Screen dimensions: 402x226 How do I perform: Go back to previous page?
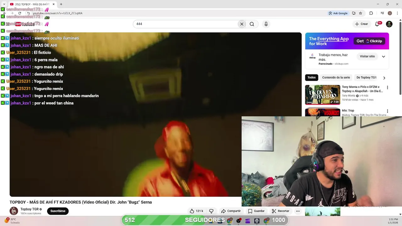(4, 13)
